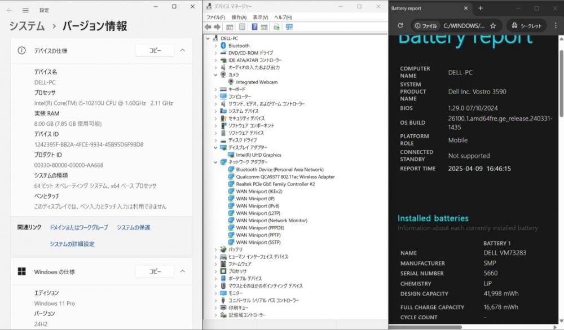This screenshot has height=330, width=564.
Task: Collapse the Windows の仕様 section chevron
Action: pyautogui.click(x=182, y=271)
